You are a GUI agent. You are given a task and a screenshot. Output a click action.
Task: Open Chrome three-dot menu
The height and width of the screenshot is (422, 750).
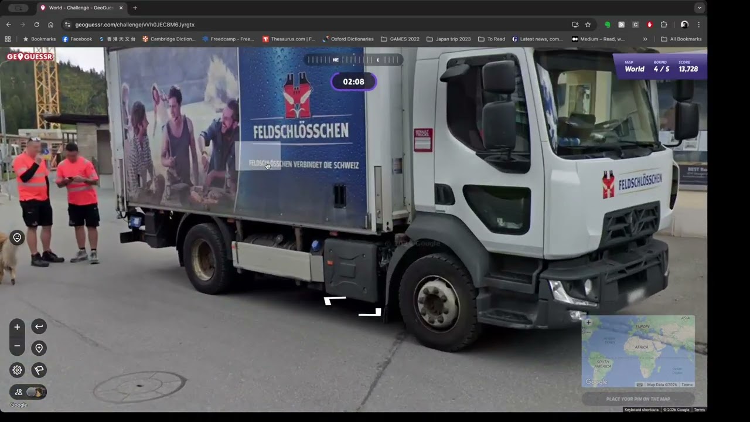698,25
